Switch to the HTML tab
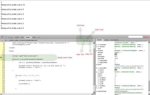 (x=17, y=37)
